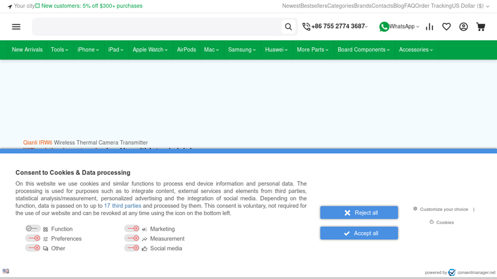Toggle the Social media consent switch
Viewport: 497px width, 279px height.
pos(132,248)
